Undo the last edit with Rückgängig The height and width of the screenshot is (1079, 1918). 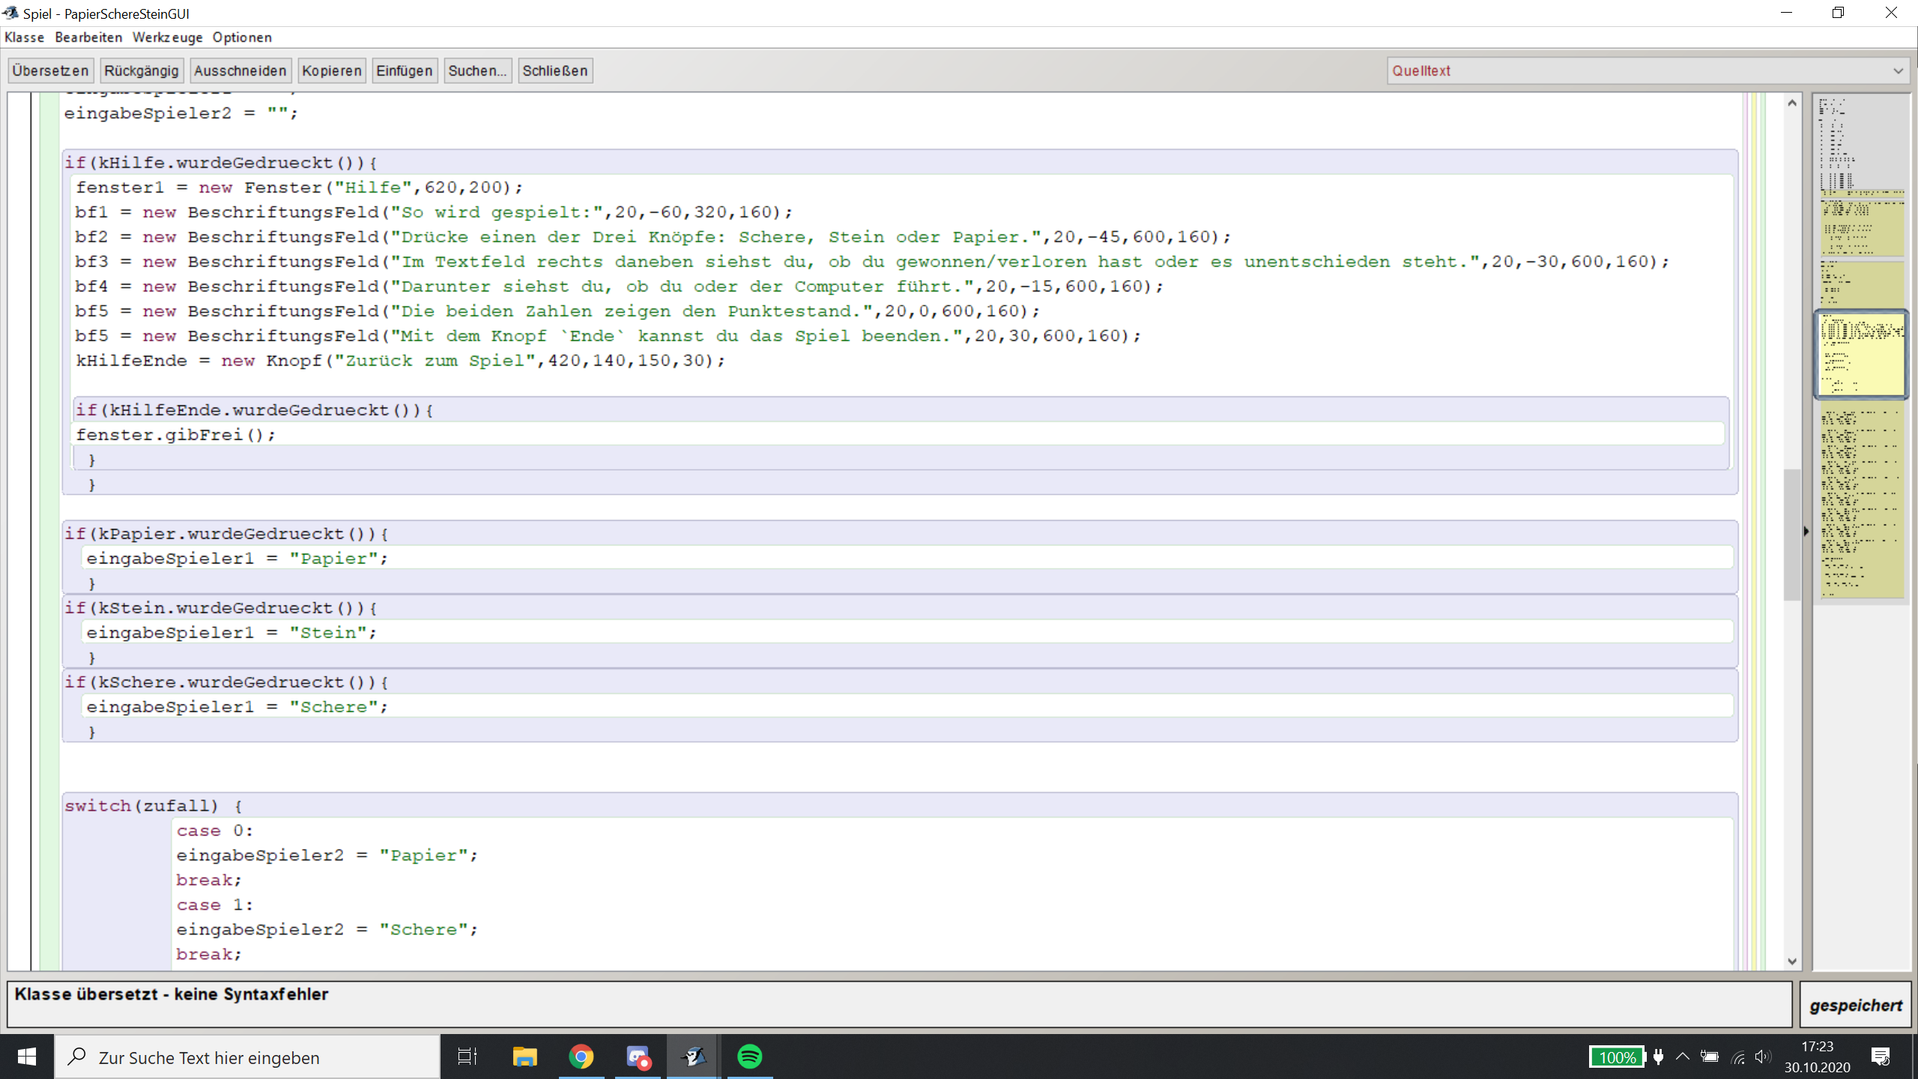tap(141, 70)
